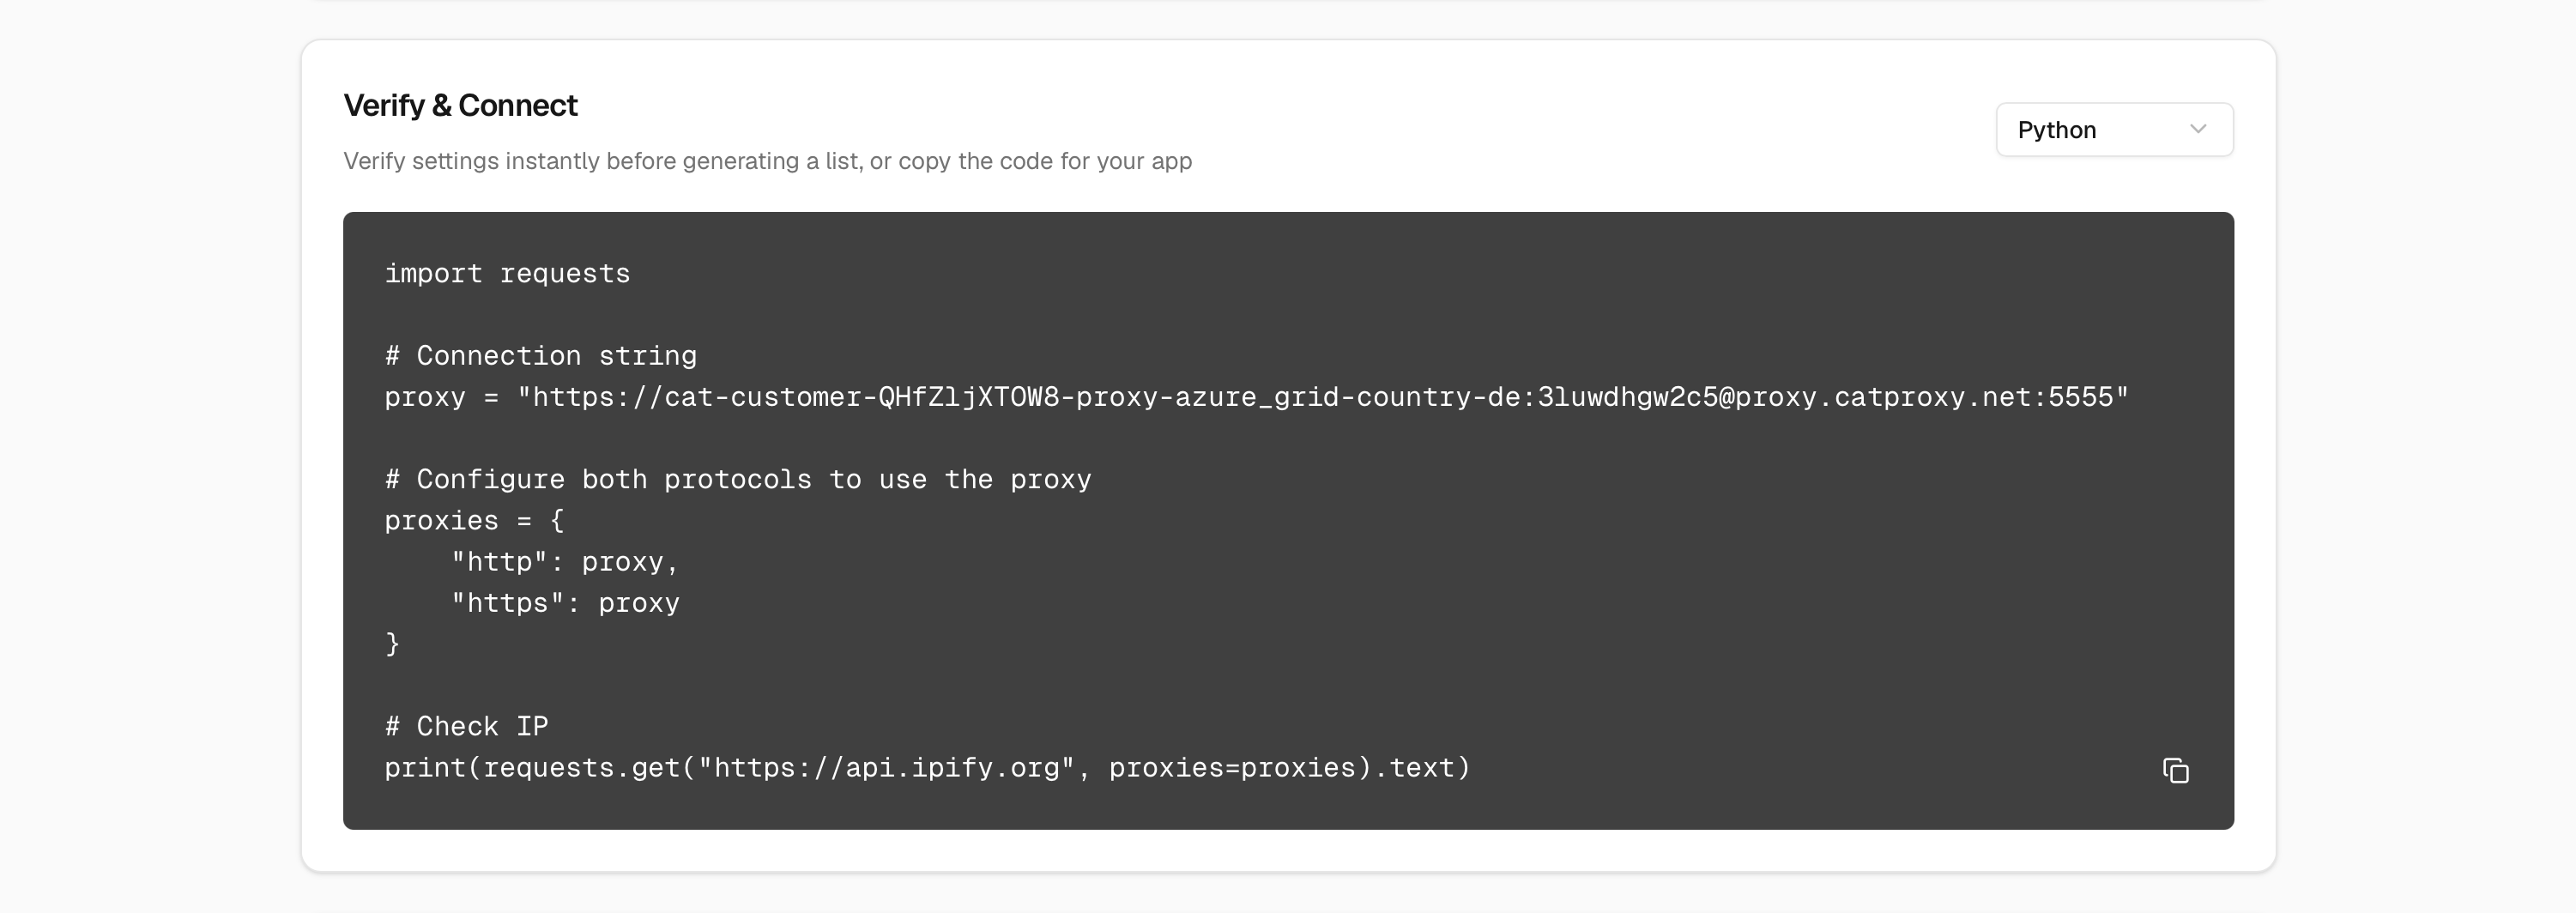Screen dimensions: 2576x913
Task: Copy the code snippet with the clipboard icon
Action: pyautogui.click(x=2175, y=770)
